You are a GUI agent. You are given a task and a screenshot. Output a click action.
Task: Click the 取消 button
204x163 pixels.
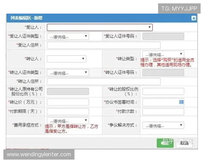184,143
